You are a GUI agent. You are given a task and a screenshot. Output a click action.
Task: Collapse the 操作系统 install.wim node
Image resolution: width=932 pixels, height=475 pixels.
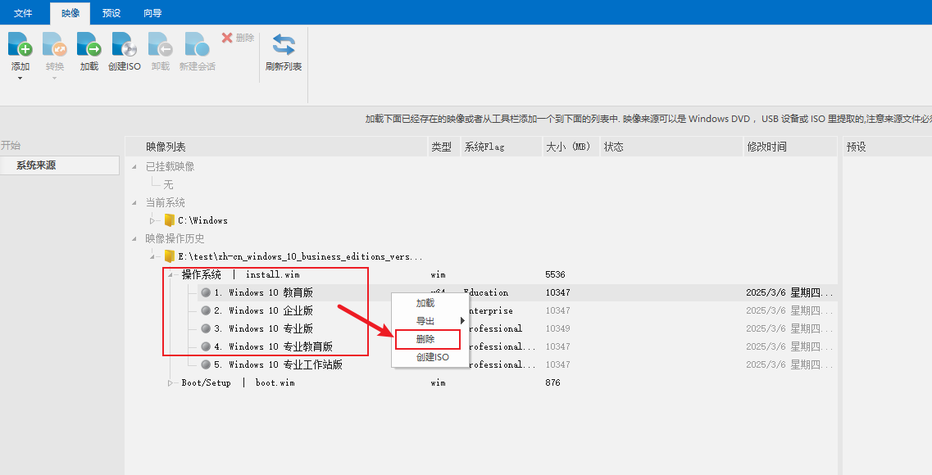pyautogui.click(x=170, y=274)
